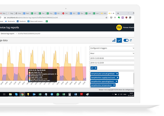This screenshot has height=116, width=164.
Task: Click the ENG language indicator
Action: tap(125, 94)
